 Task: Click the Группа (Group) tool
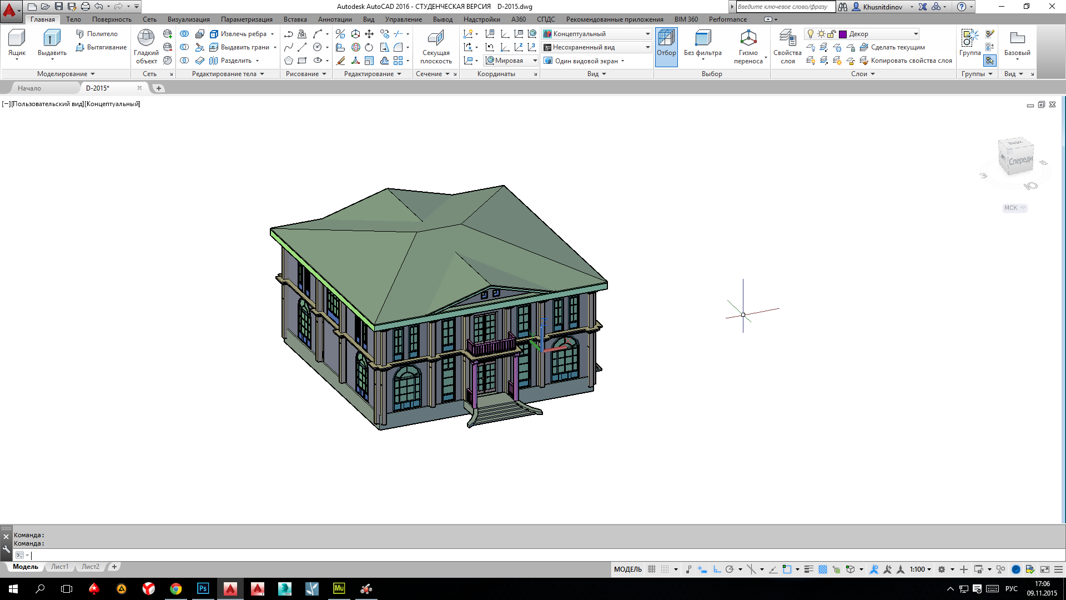[970, 43]
